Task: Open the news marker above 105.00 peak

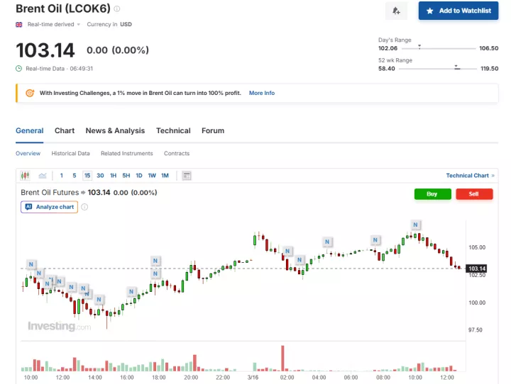Action: pyautogui.click(x=415, y=225)
